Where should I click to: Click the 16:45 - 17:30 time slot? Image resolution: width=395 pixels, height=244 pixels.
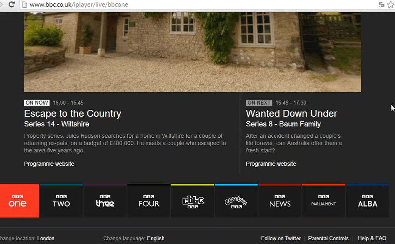point(291,103)
